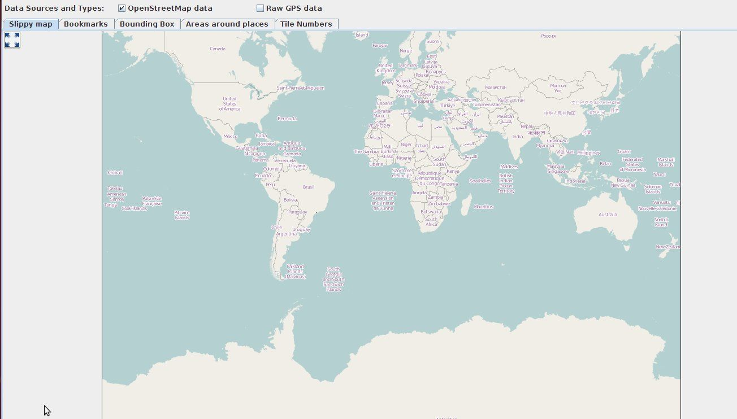Click the British Indian Ocean Territory label
This screenshot has width=737, height=419.
(x=506, y=184)
